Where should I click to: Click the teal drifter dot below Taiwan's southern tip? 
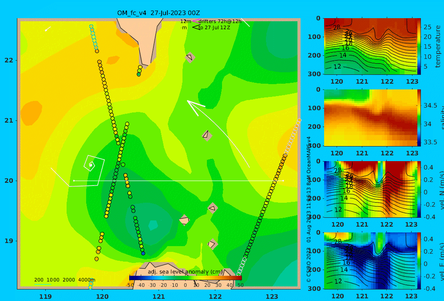point(139,74)
